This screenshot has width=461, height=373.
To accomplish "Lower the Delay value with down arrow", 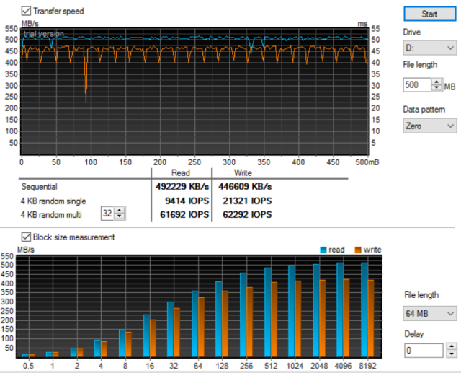I will click(x=451, y=354).
